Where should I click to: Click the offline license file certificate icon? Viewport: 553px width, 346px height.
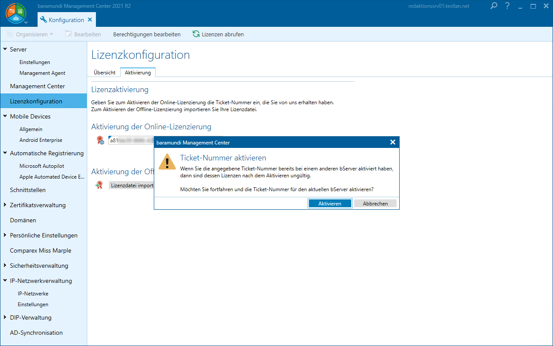pos(99,185)
